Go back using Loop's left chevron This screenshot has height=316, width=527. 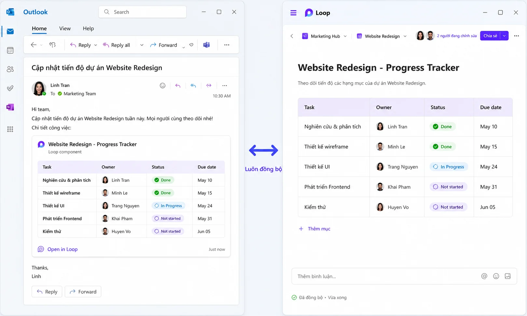click(x=292, y=36)
